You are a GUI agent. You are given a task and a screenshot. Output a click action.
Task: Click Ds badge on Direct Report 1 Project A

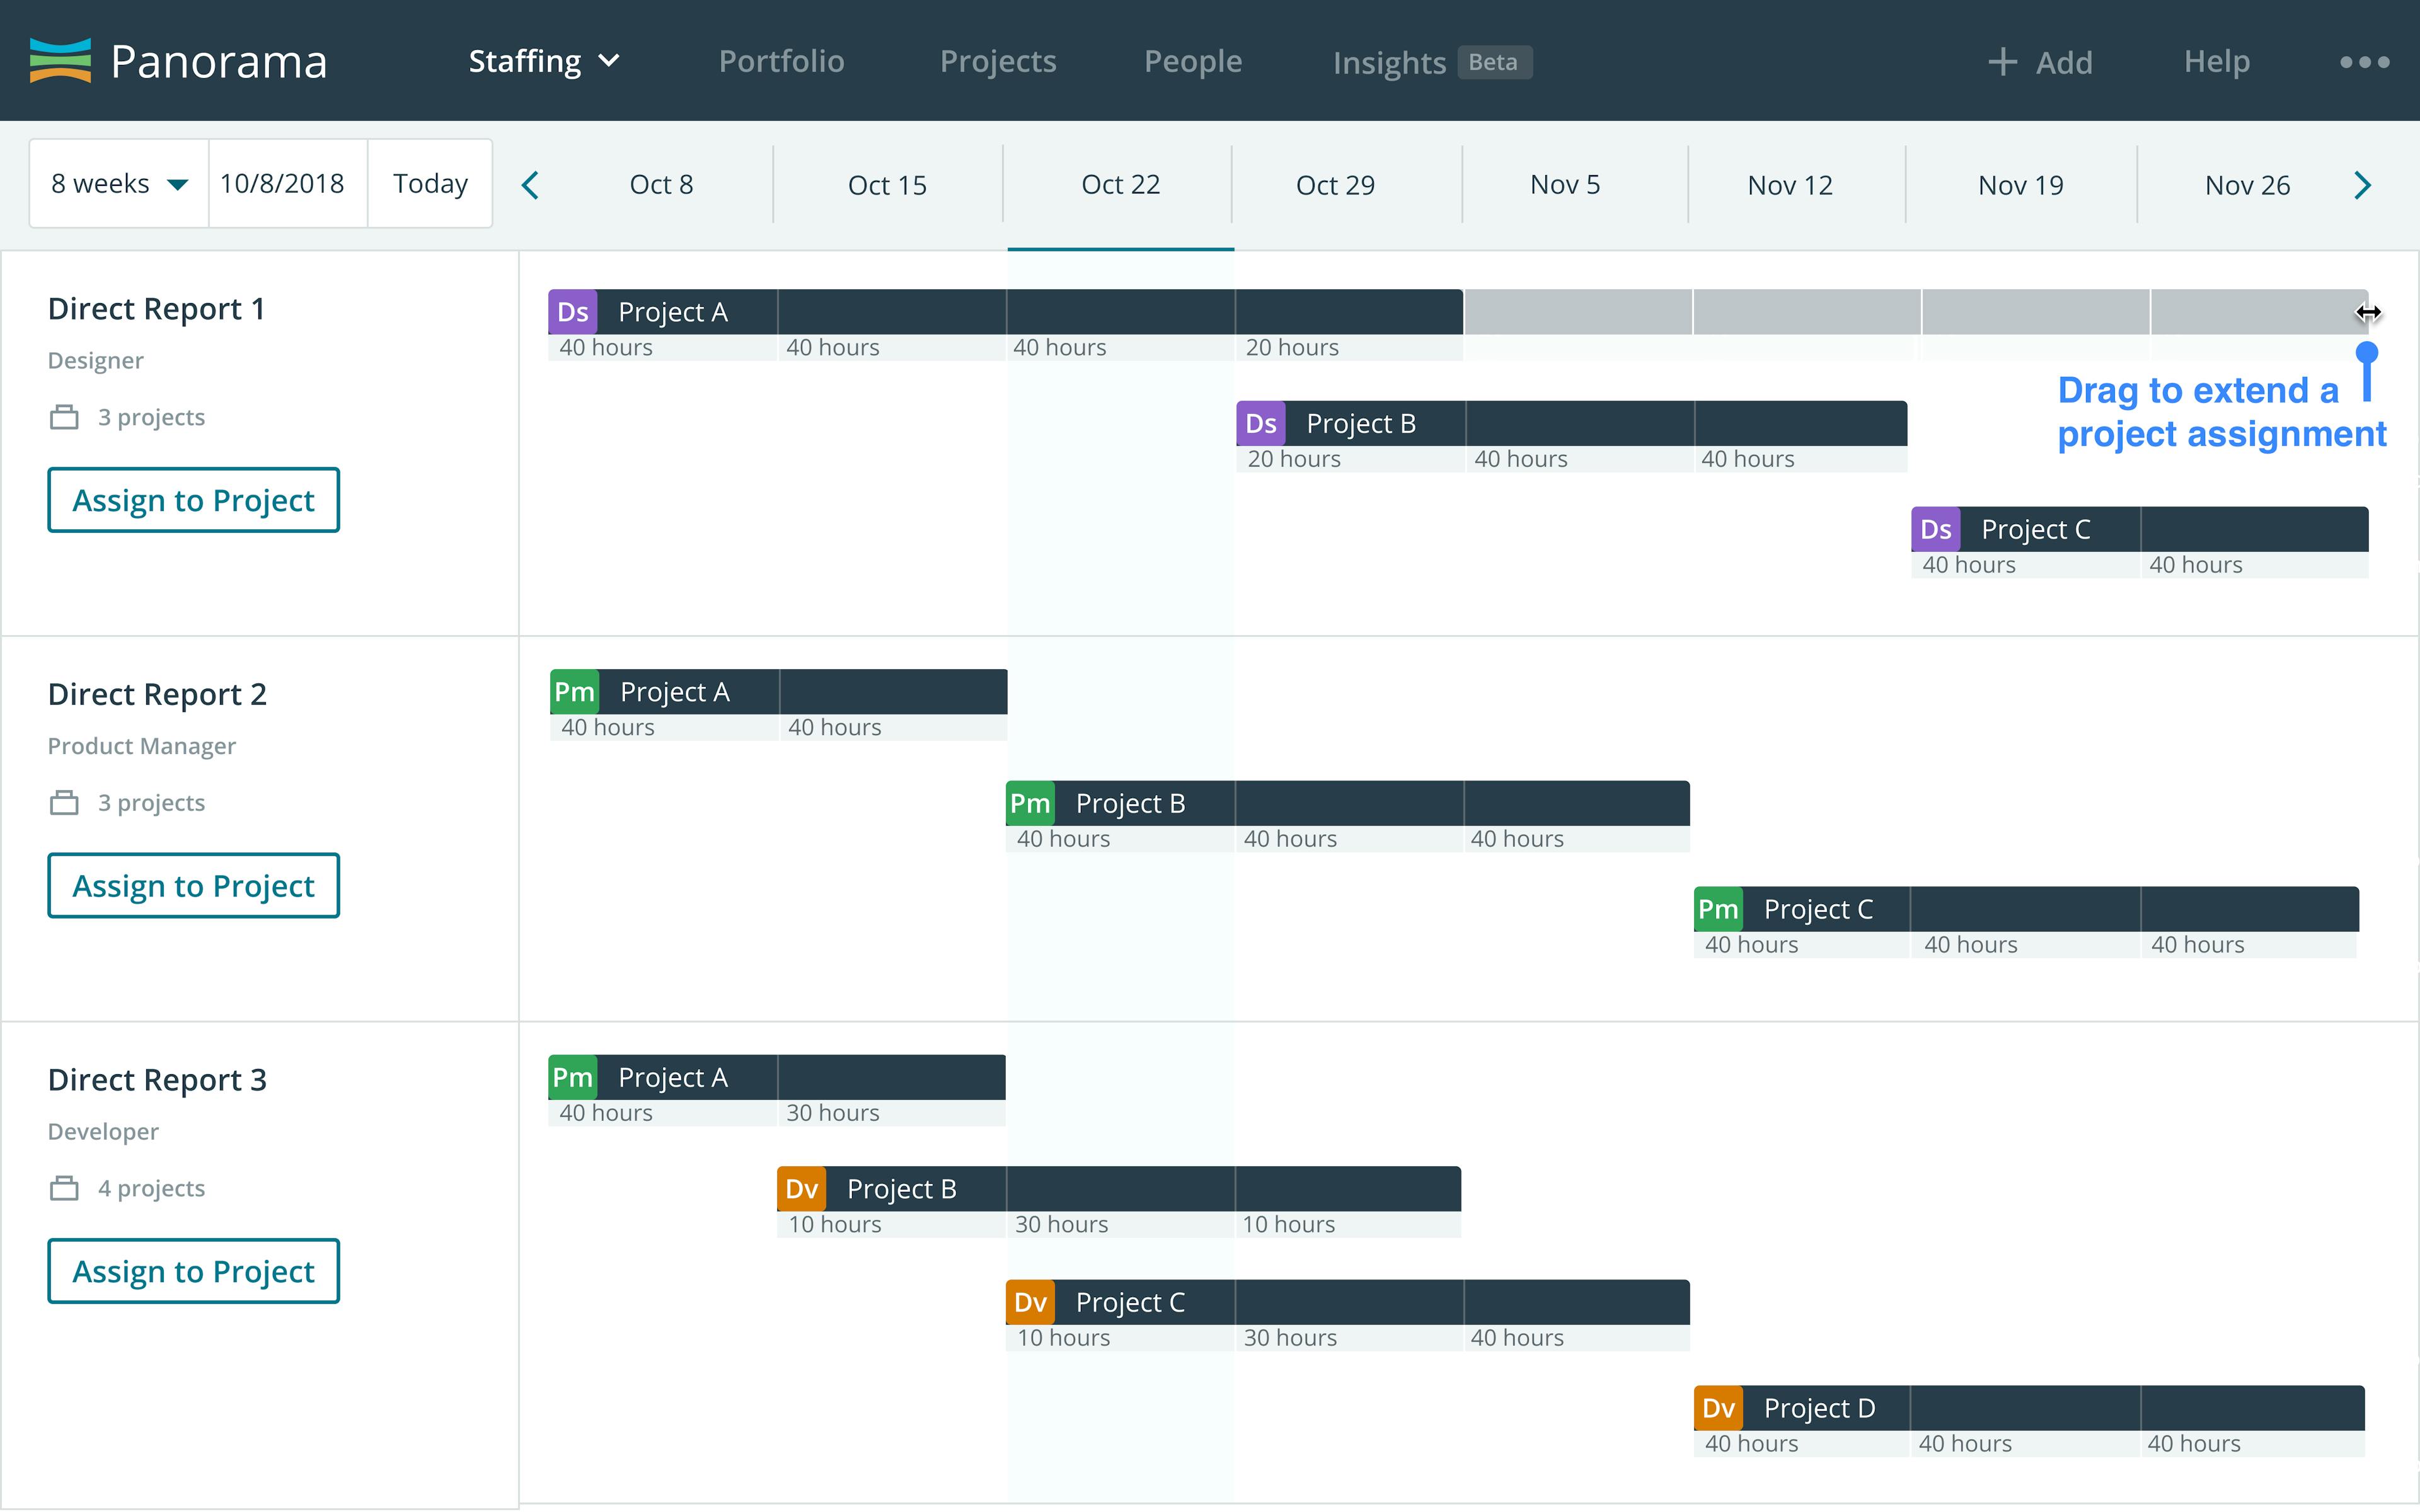tap(573, 312)
